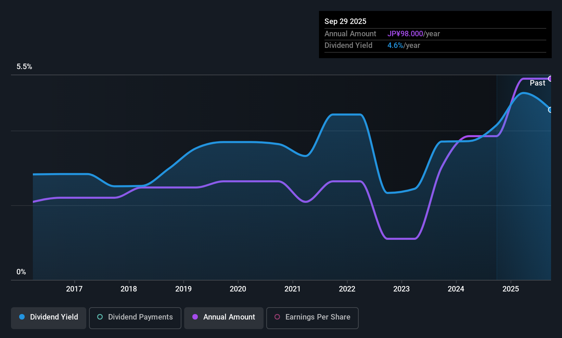Toggle the Annual Amount series off
Image resolution: width=562 pixels, height=338 pixels.
click(x=223, y=318)
